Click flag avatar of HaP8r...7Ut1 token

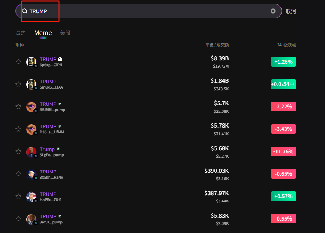31,196
